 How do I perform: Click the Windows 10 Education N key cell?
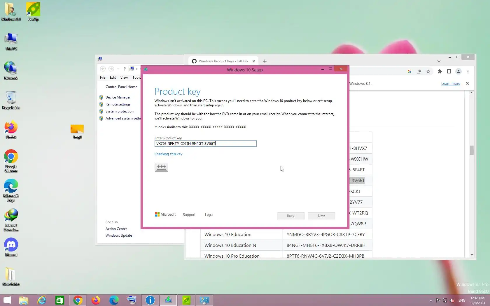click(x=327, y=245)
